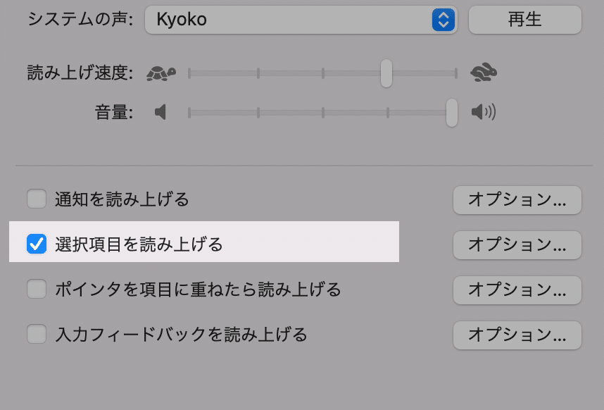Enable 入力フィードバックを読み上げる checkbox

coord(37,334)
